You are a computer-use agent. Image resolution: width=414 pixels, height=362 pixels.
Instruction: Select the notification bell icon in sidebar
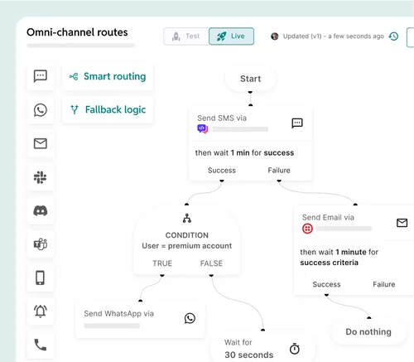41,311
